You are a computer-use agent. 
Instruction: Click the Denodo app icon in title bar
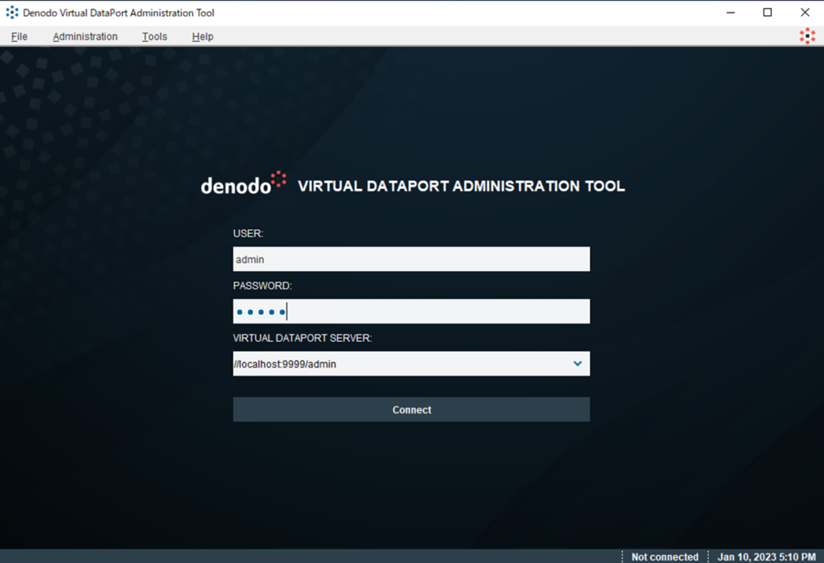tap(12, 13)
